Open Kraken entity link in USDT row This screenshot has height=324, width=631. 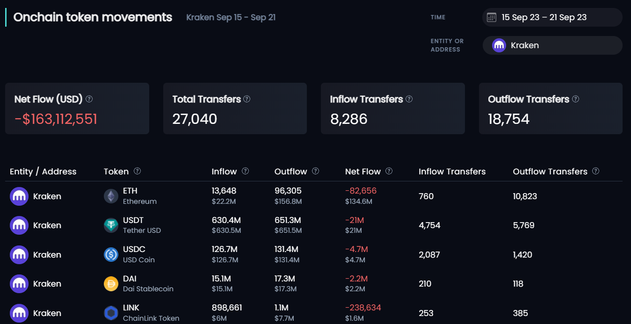coord(47,225)
